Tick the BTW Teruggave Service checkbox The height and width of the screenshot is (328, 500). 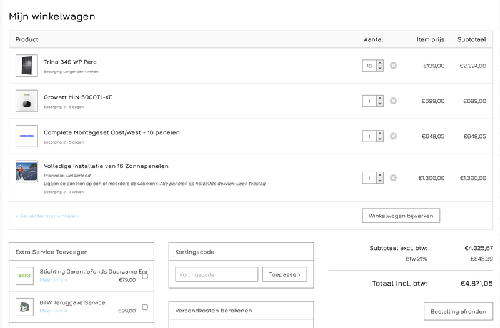tap(145, 307)
